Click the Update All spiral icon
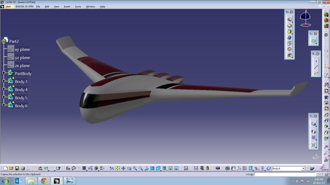This screenshot has width=330, height=185. click(x=227, y=168)
